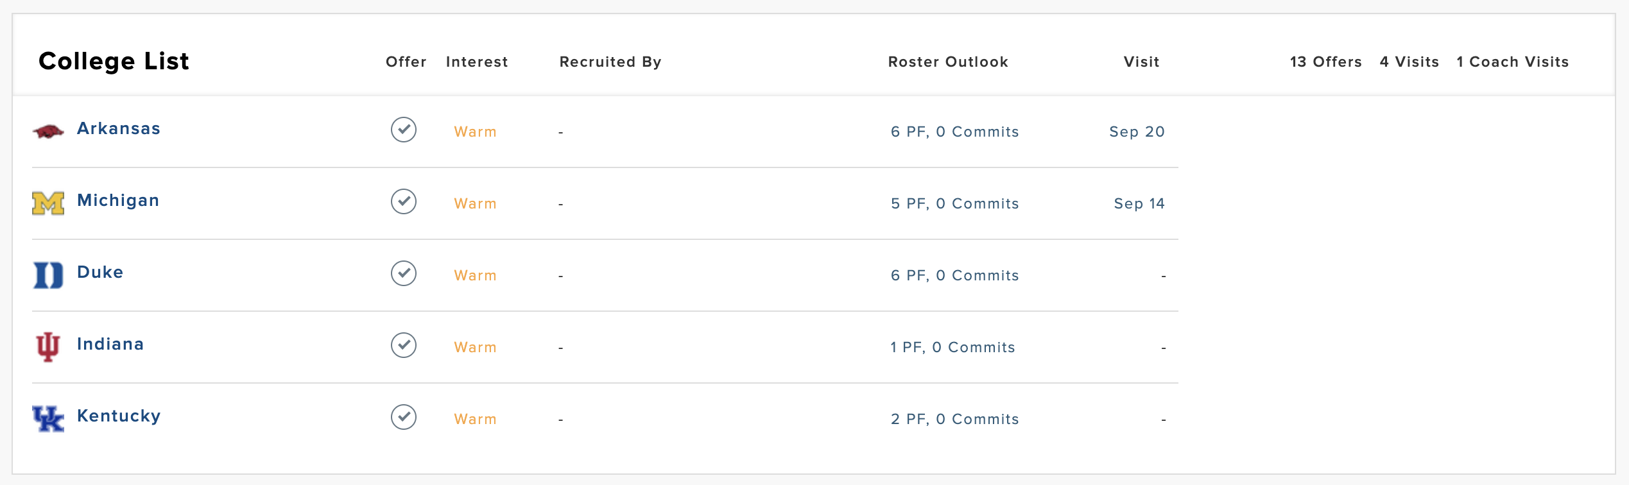This screenshot has width=1629, height=485.
Task: Click the Kentucky Wildcats UK logo
Action: tap(48, 419)
